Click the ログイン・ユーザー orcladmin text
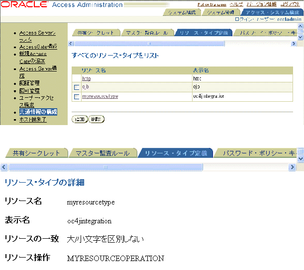This screenshot has width=304, height=270. [268, 19]
